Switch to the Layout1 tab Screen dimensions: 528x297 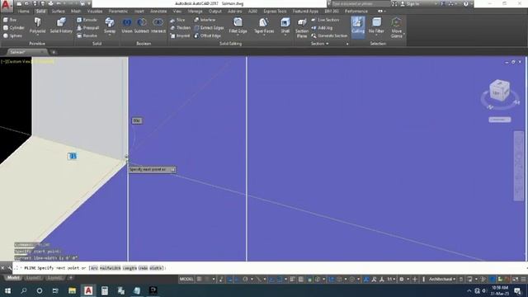33,278
